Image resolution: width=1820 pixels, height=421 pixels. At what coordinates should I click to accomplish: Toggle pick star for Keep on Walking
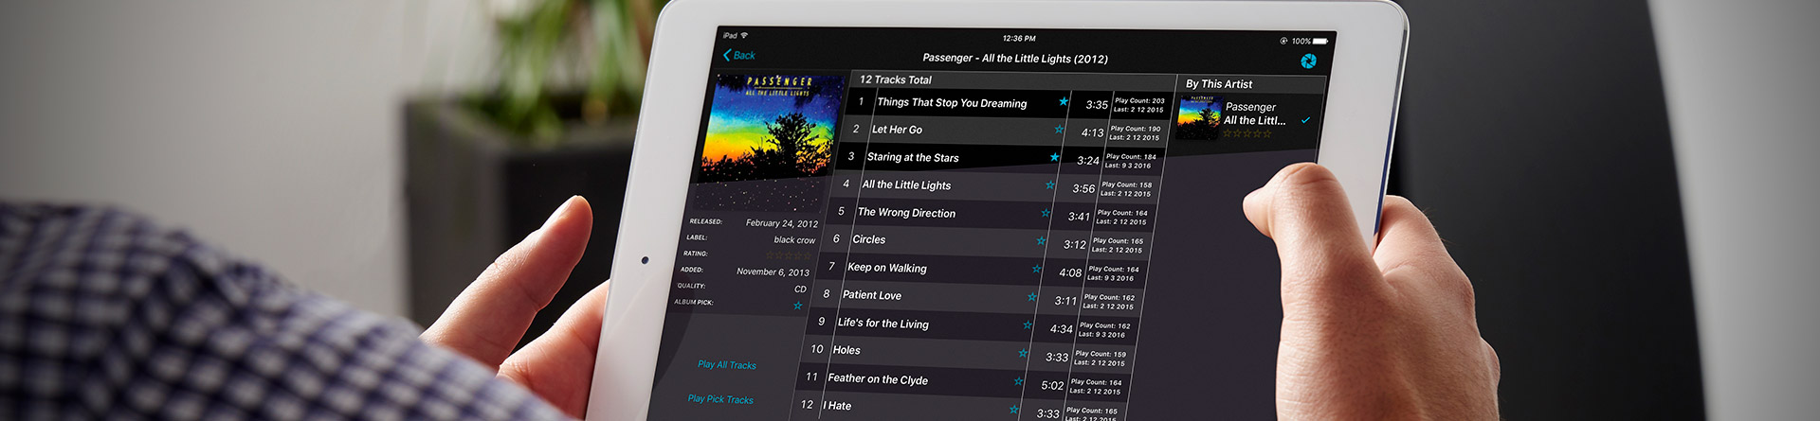[x=1036, y=269]
